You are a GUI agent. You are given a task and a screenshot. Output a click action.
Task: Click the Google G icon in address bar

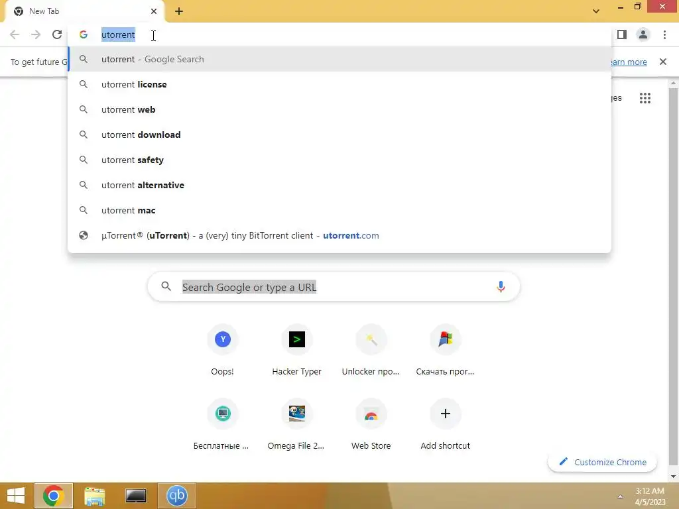84,34
